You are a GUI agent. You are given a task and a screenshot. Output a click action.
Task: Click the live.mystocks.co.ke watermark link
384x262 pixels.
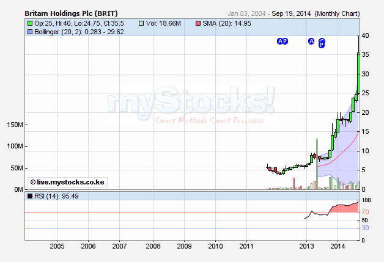click(x=67, y=182)
